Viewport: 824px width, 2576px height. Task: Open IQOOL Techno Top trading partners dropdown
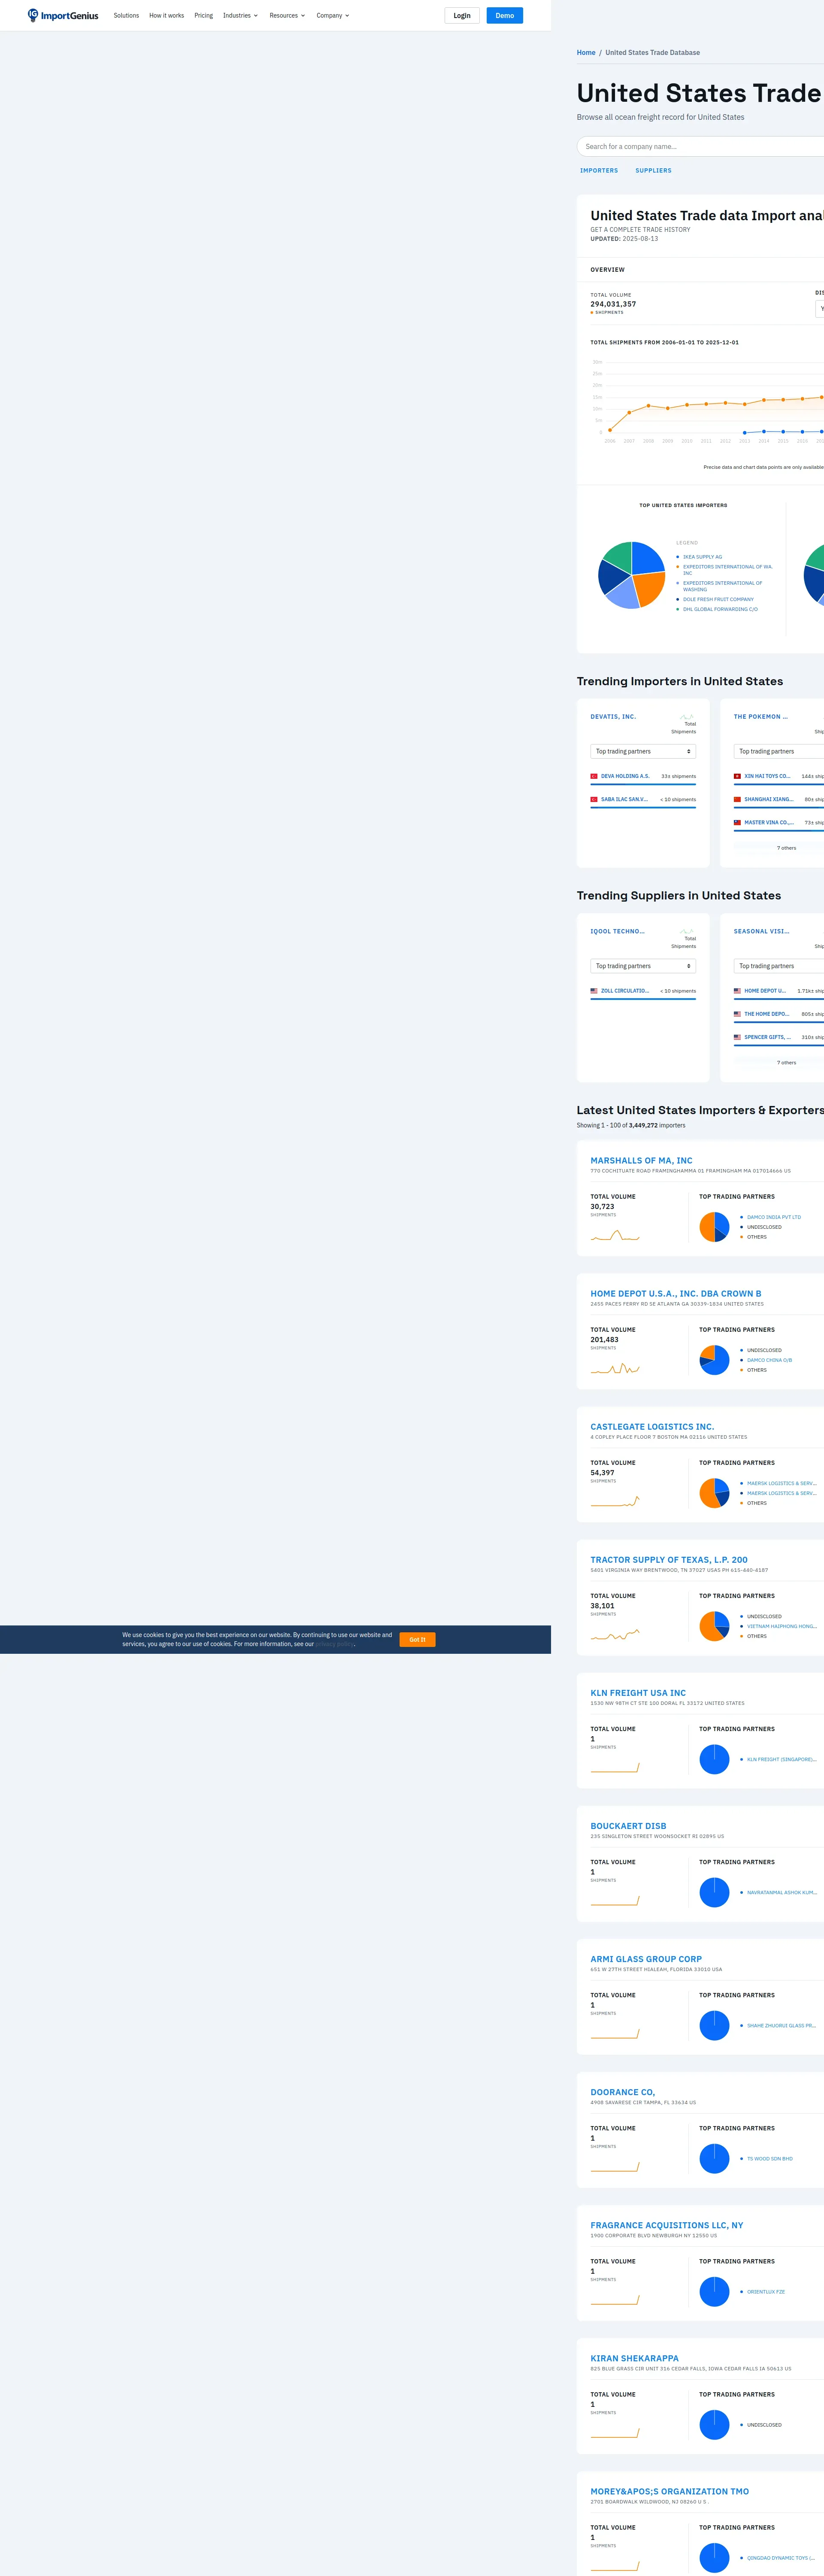click(x=643, y=966)
